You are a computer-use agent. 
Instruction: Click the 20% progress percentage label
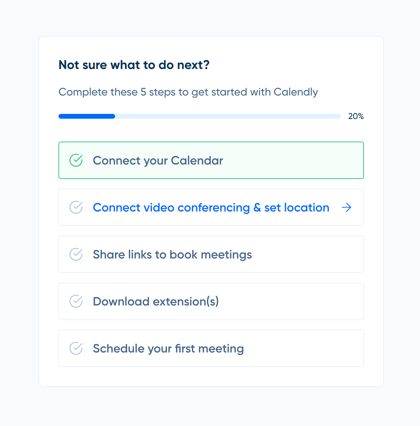(x=356, y=116)
